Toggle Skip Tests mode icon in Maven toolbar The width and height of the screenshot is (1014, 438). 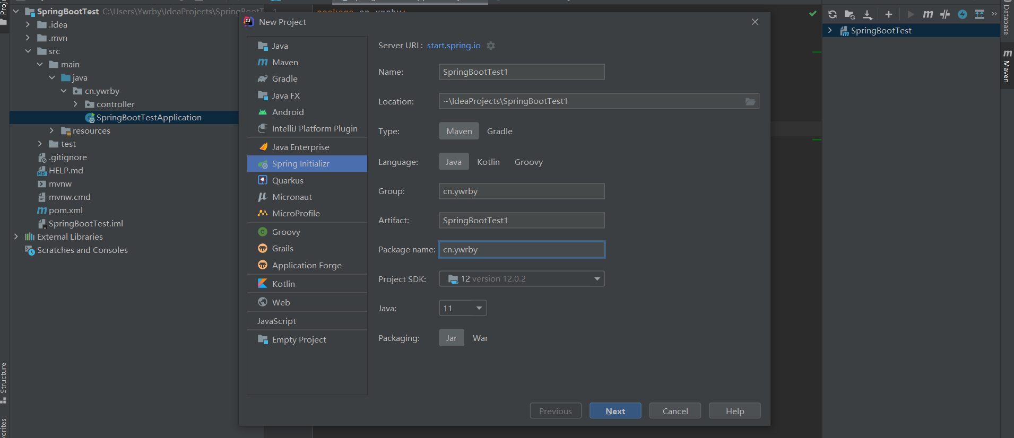tap(945, 14)
